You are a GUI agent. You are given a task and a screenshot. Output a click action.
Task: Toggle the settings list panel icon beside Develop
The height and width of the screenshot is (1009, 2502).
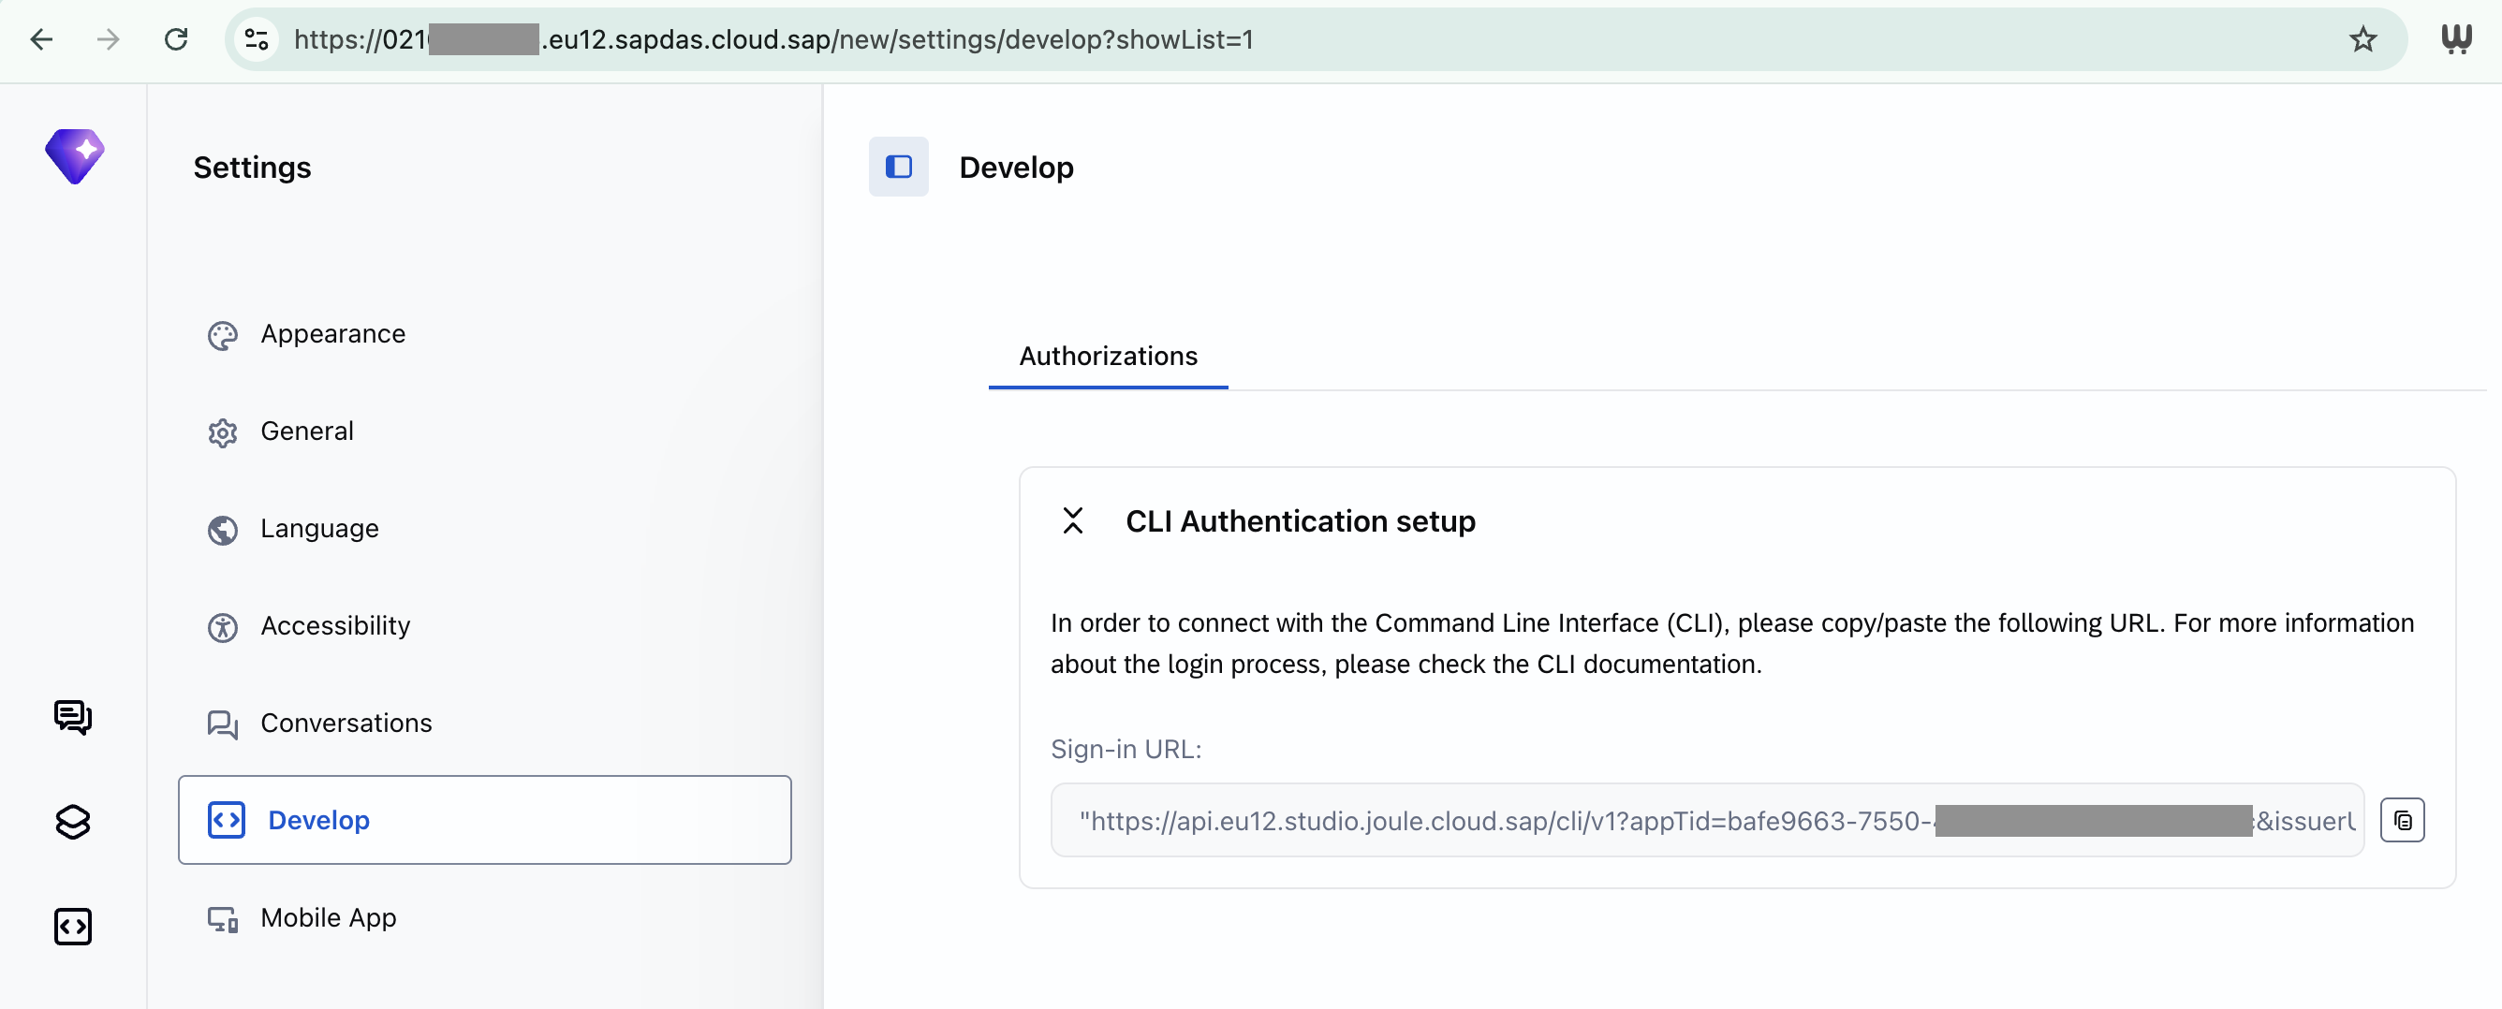898,167
